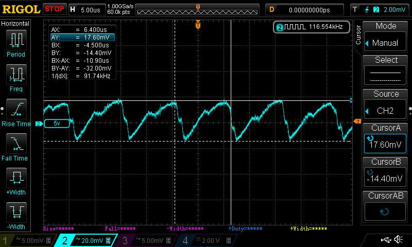The image size is (412, 247).
Task: Select the Period measurement icon
Action: point(16,43)
